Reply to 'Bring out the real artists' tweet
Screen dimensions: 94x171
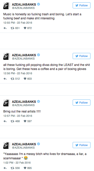click(x=5, y=121)
